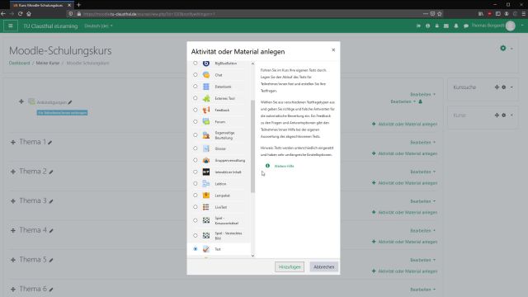Screen dimensions: 528x297
Task: Select the Glossar radio button
Action: [196, 148]
